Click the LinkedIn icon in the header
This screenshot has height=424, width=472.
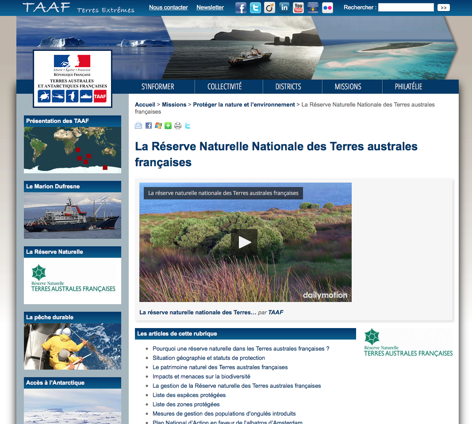click(x=284, y=8)
